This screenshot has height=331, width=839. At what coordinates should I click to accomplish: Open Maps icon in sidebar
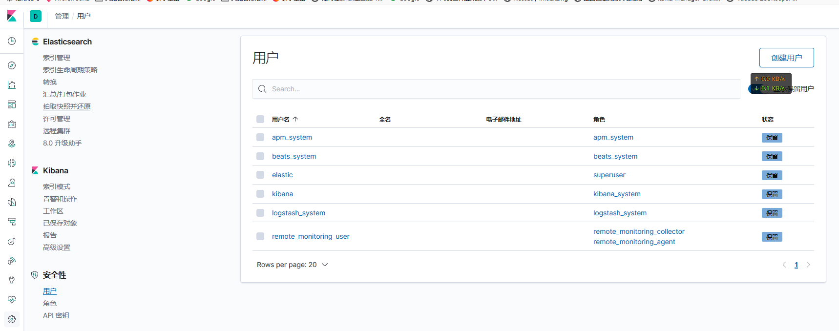point(12,144)
